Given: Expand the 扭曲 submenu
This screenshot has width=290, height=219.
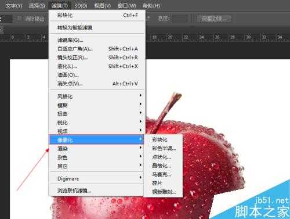Looking at the screenshot, I should click(x=97, y=114).
